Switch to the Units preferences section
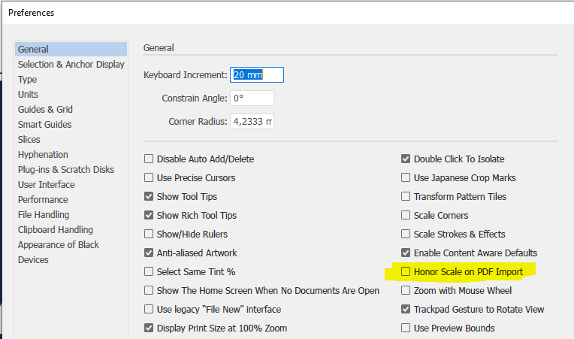This screenshot has height=339, width=574. coord(29,95)
